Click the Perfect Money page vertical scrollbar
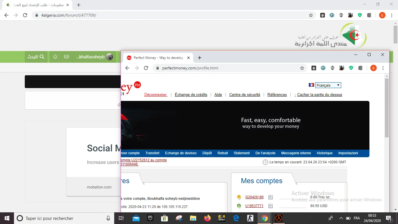The width and height of the screenshot is (398, 224). tap(387, 108)
